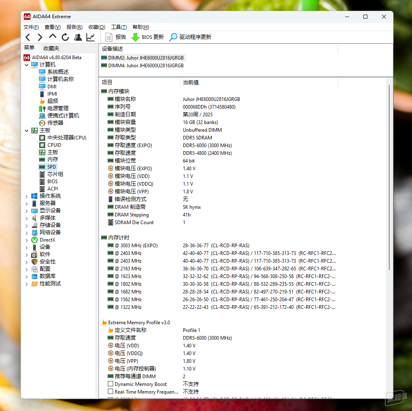Toggle the Real-Time Memory Frequency checkbox
Image resolution: width=412 pixels, height=411 pixels.
[x=111, y=392]
